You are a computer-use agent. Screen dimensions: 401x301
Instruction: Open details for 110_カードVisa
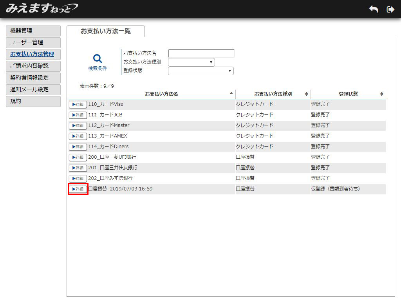tap(78, 104)
